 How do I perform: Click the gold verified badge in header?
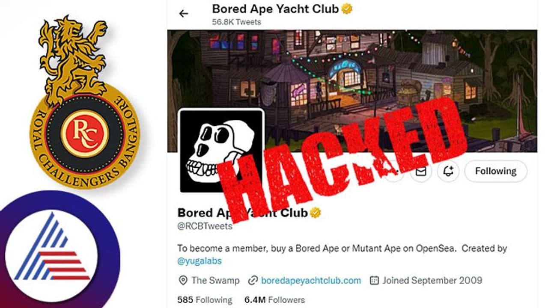point(347,9)
